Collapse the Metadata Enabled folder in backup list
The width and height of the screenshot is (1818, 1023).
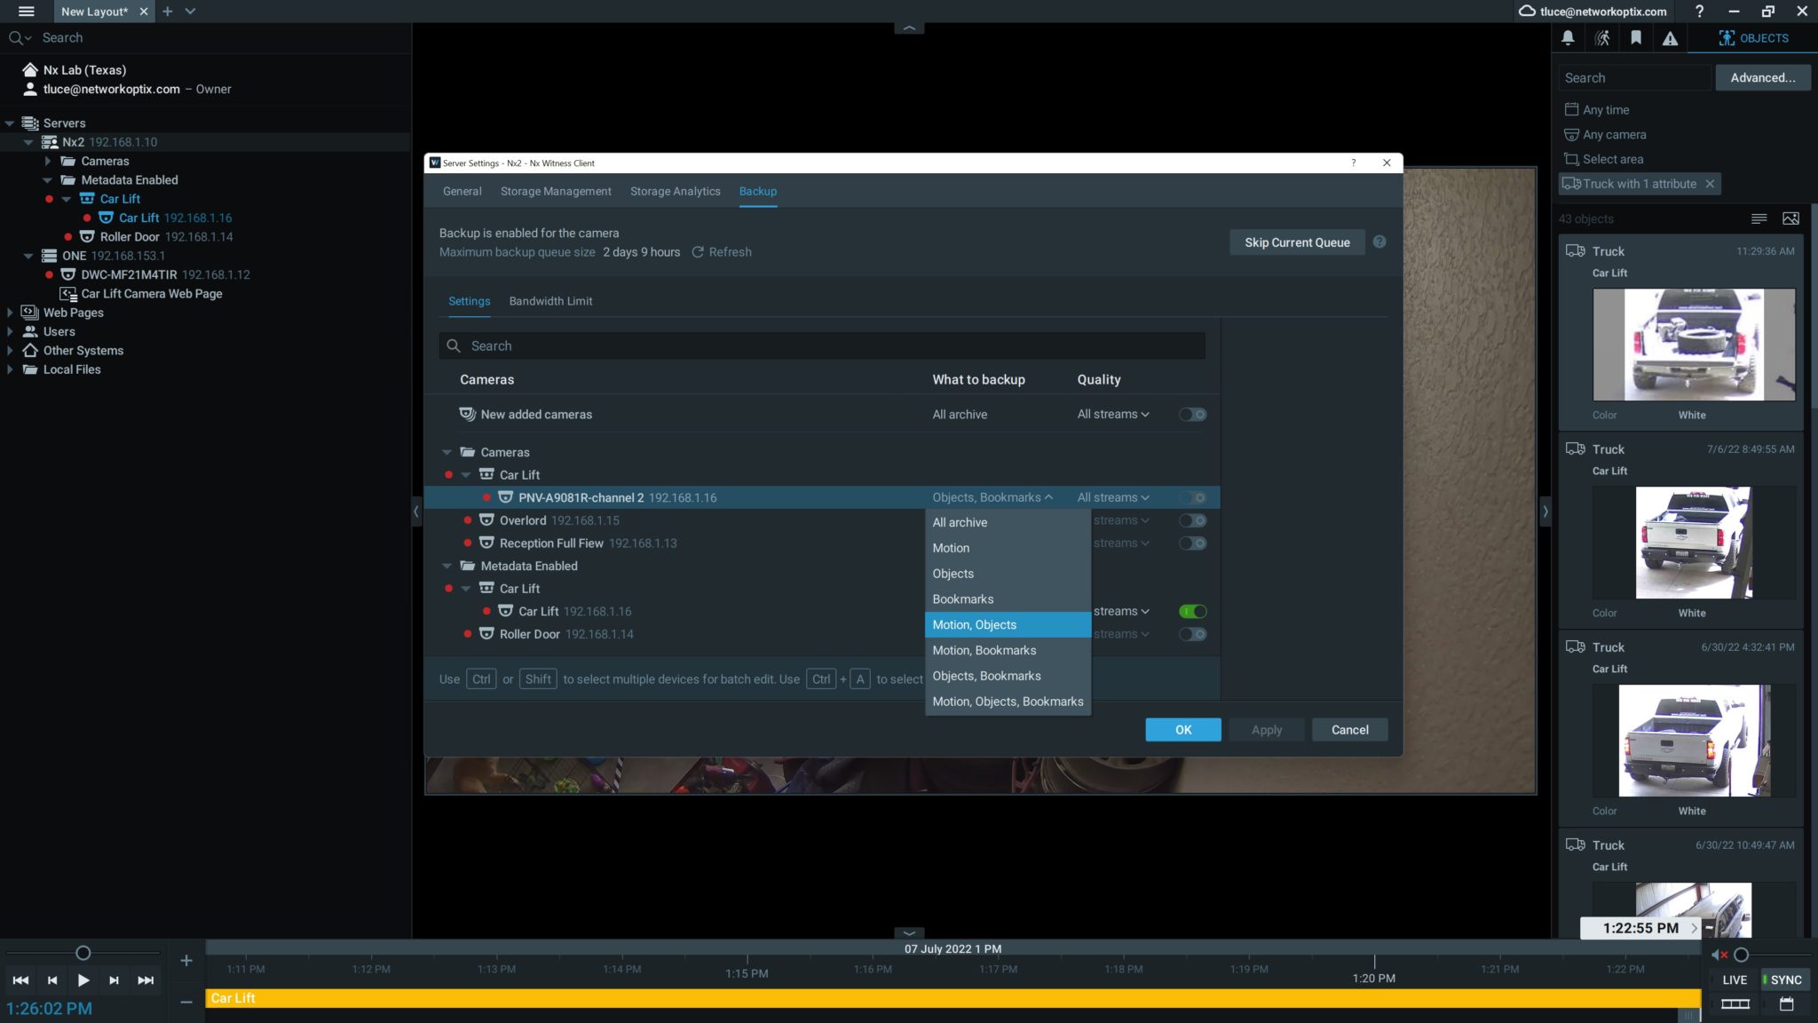447,566
